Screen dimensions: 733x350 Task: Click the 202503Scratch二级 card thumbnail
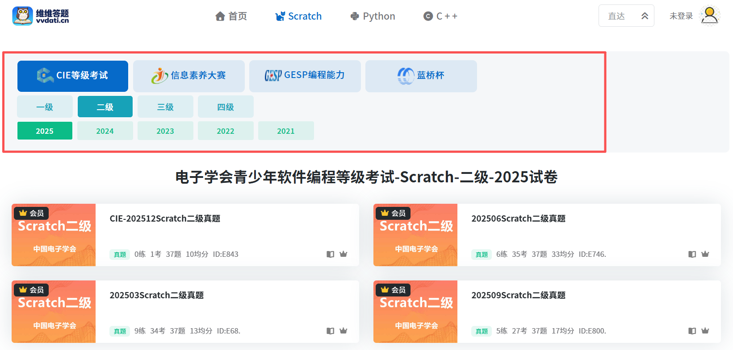pos(54,312)
